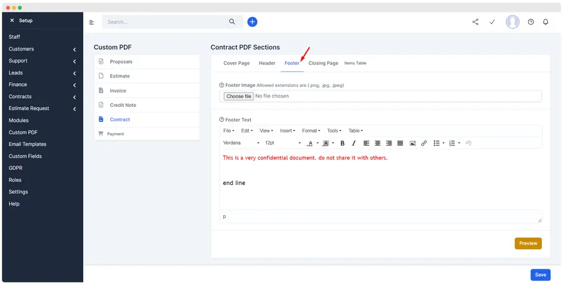Align footer text right

pyautogui.click(x=389, y=143)
